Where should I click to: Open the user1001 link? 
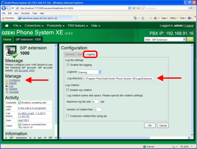(24, 120)
